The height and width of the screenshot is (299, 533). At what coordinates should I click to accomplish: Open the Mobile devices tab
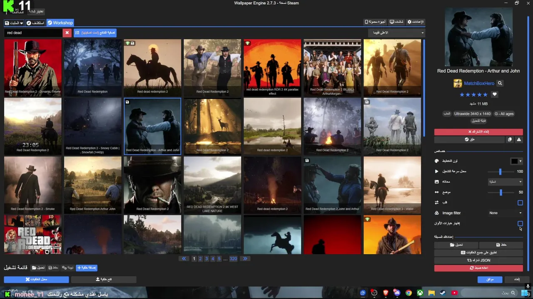(375, 22)
